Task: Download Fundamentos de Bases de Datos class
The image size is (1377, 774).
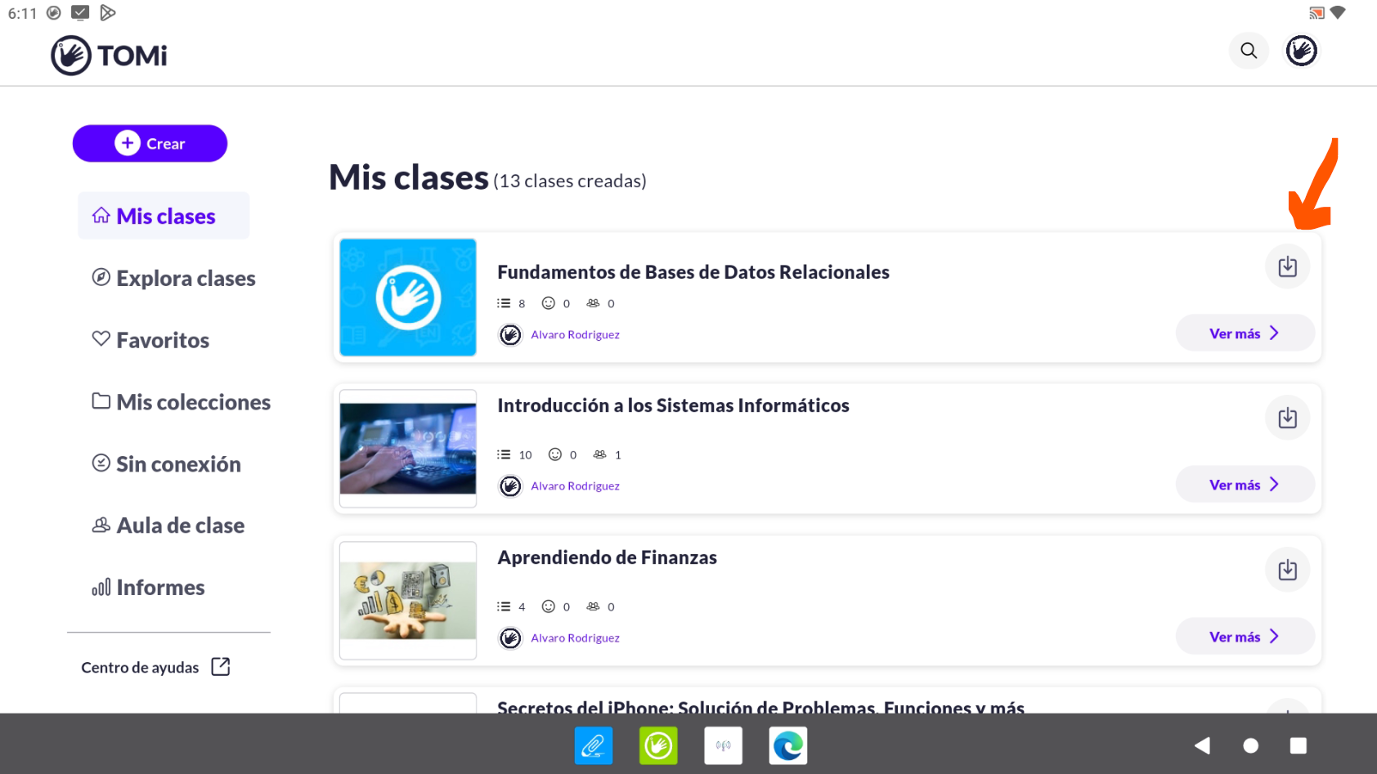Action: 1287,266
